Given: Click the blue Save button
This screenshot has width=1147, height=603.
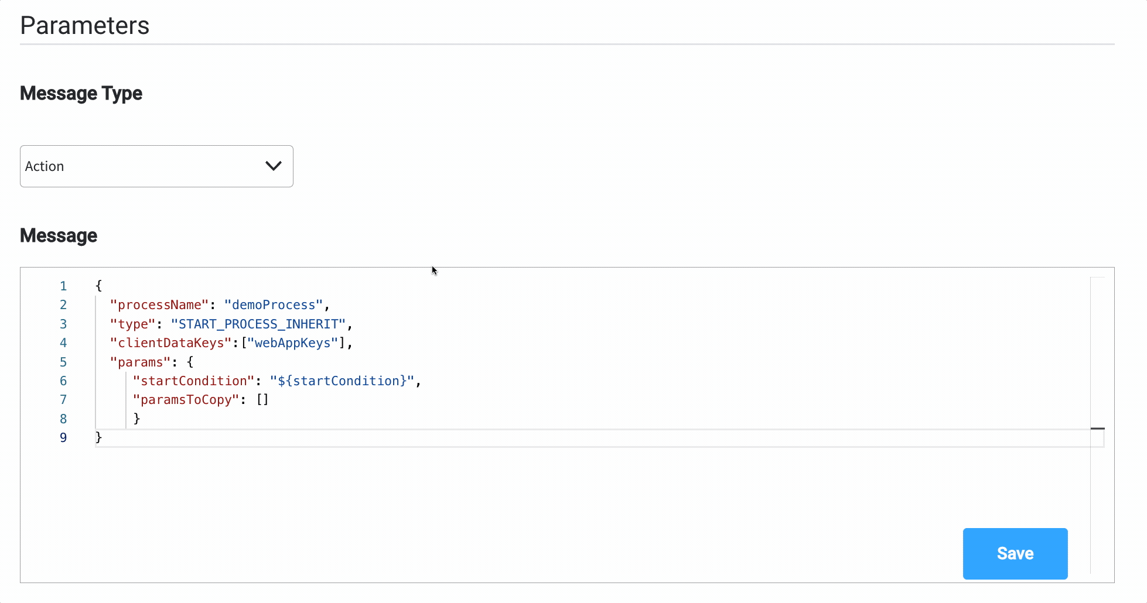Looking at the screenshot, I should [1015, 553].
